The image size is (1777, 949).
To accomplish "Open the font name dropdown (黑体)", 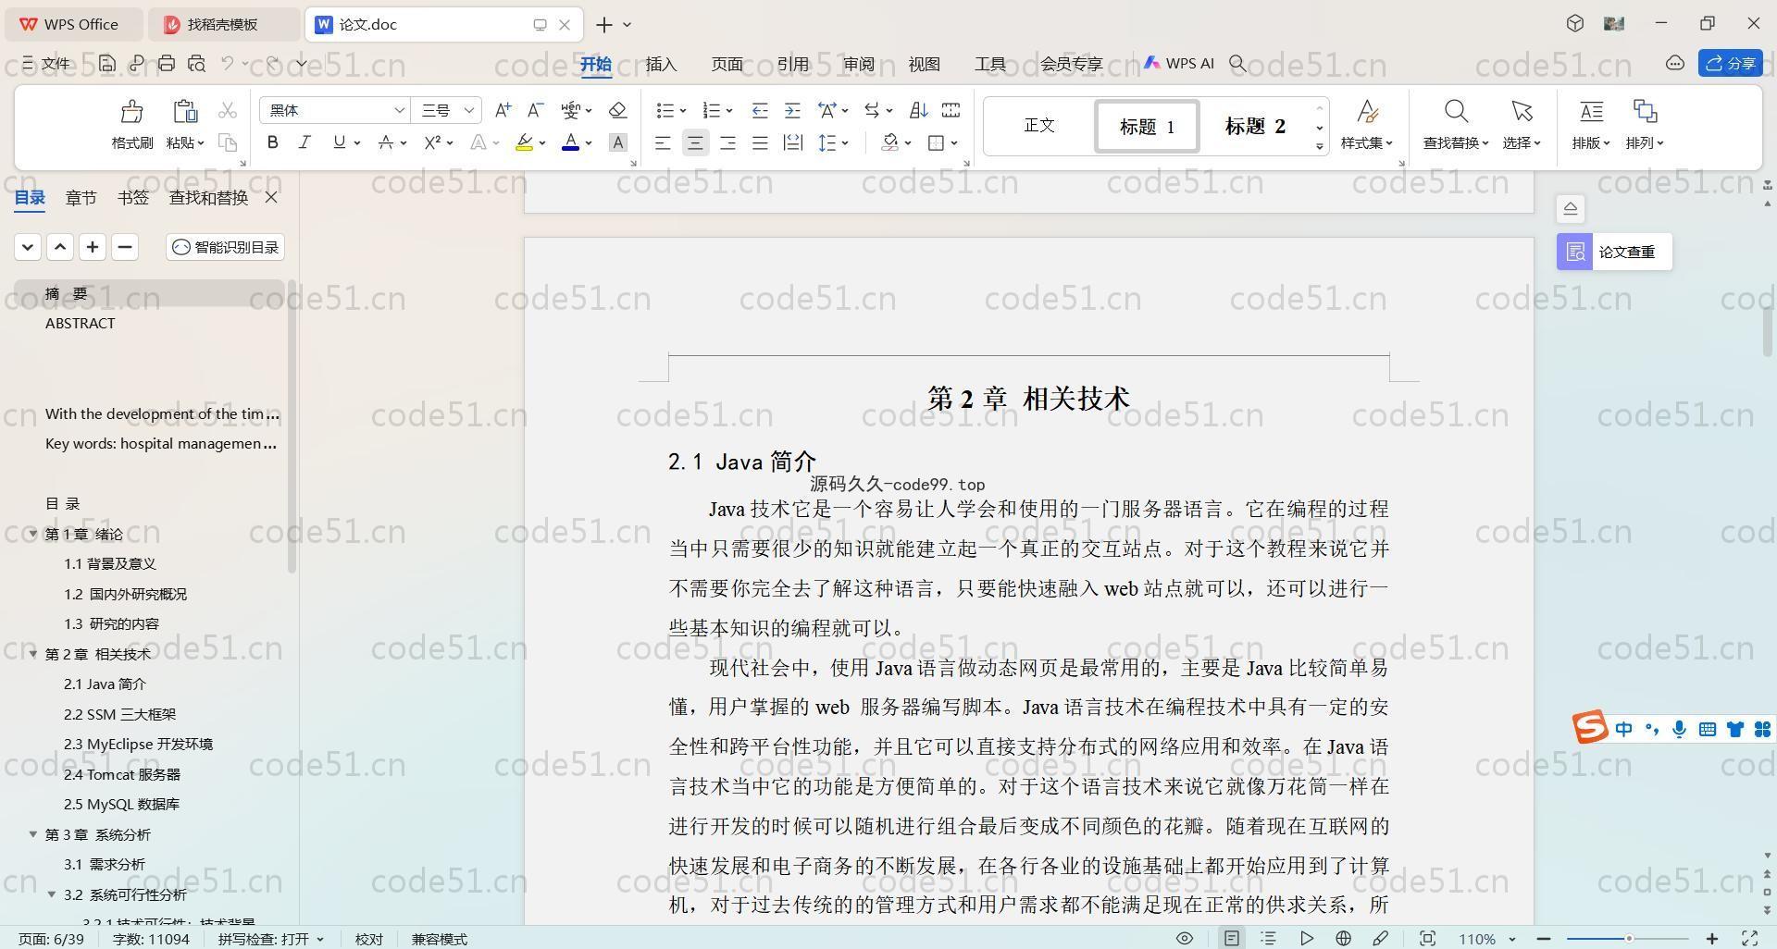I will point(400,110).
